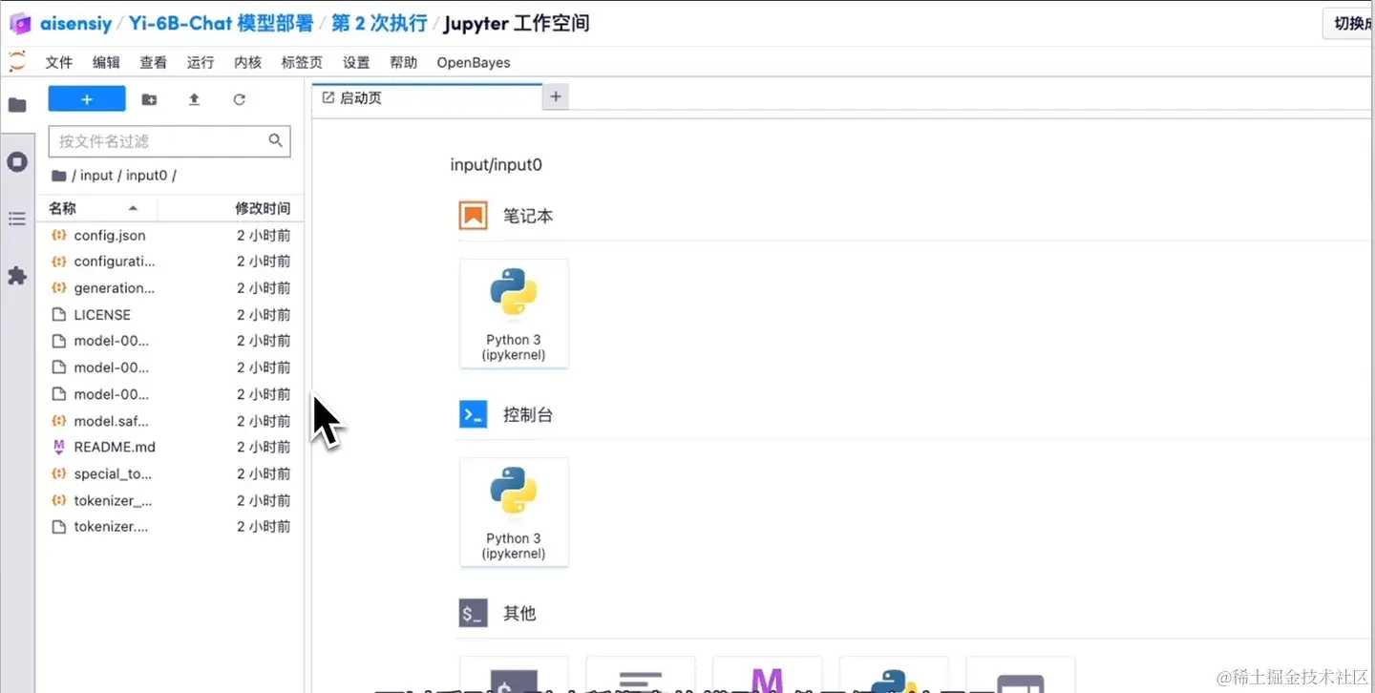The image size is (1375, 693).
Task: Select LICENSE file in list
Action: [x=170, y=315]
